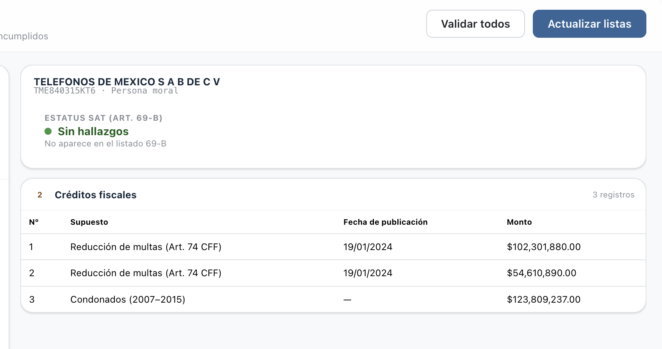Sort by Supuesto column header

89,222
